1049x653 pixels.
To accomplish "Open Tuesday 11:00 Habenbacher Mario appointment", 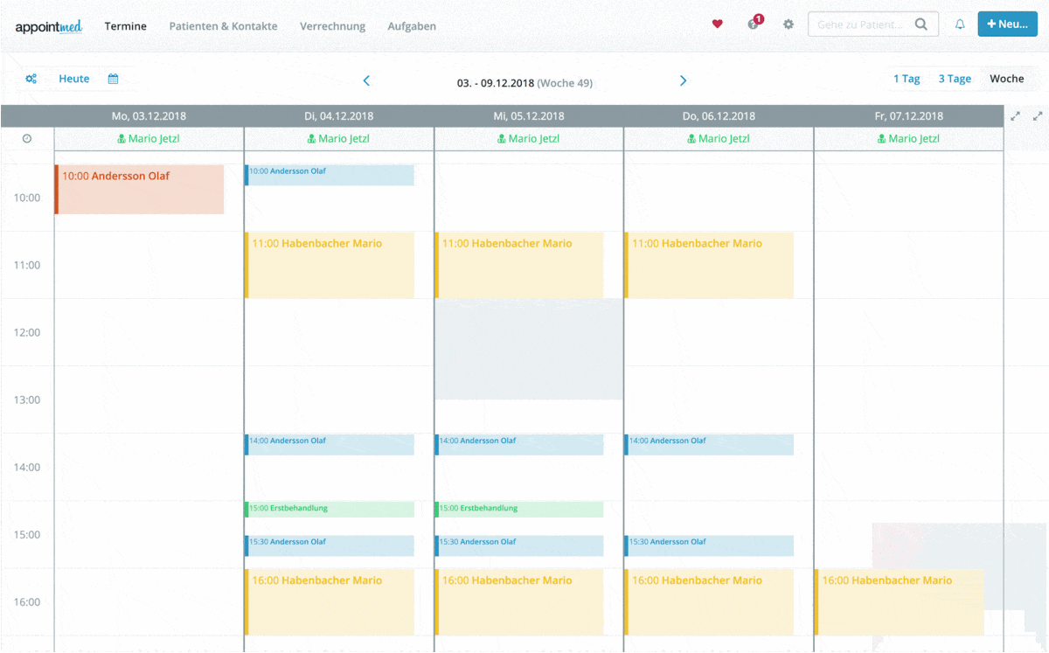I will click(x=330, y=265).
